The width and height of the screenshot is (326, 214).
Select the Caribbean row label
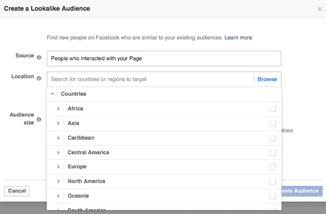pos(81,138)
